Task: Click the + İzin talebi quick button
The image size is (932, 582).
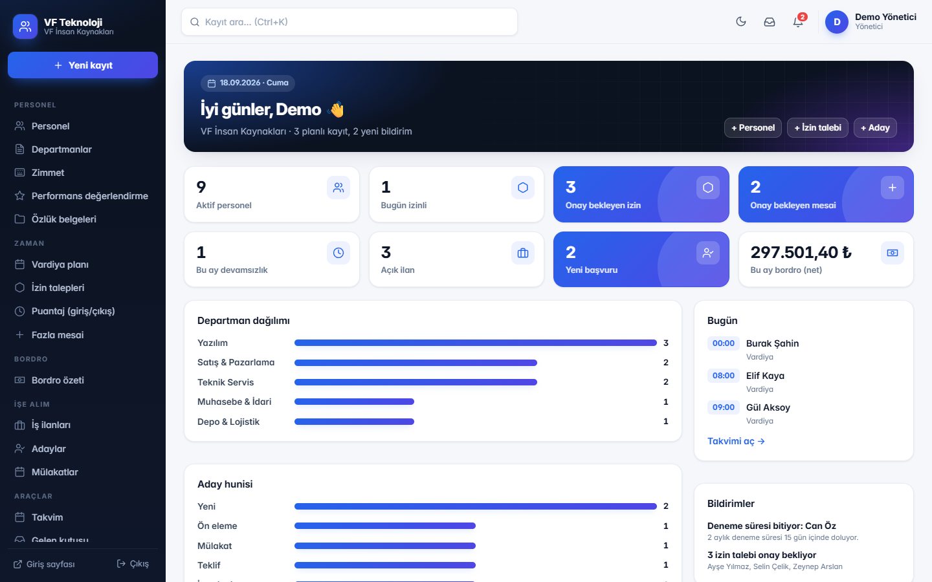Action: click(818, 127)
